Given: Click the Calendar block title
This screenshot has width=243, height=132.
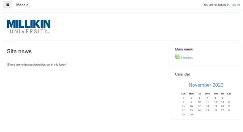Looking at the screenshot, I should [182, 74].
